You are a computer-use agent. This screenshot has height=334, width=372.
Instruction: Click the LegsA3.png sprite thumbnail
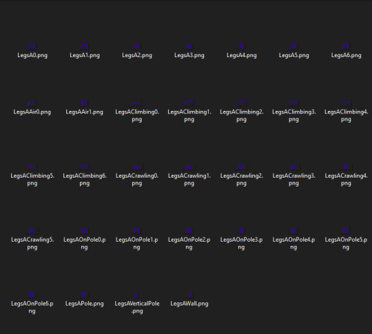[x=189, y=46]
